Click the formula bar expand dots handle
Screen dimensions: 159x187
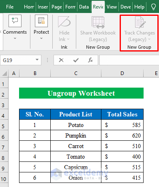(x=47, y=60)
